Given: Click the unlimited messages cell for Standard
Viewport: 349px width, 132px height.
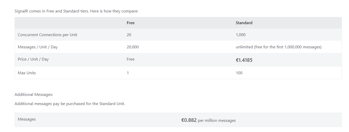Looking at the screenshot, I should pyautogui.click(x=278, y=47).
